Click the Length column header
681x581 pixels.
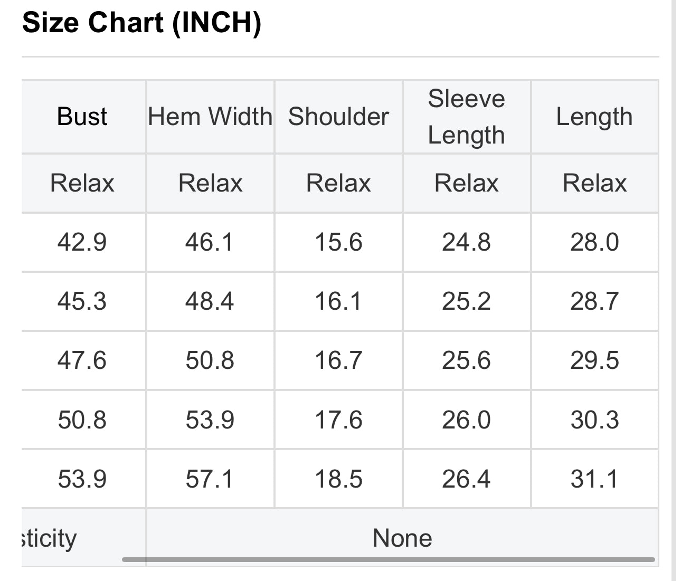594,117
